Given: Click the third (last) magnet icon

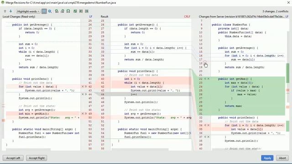Looking at the screenshot, I should coord(68,11).
